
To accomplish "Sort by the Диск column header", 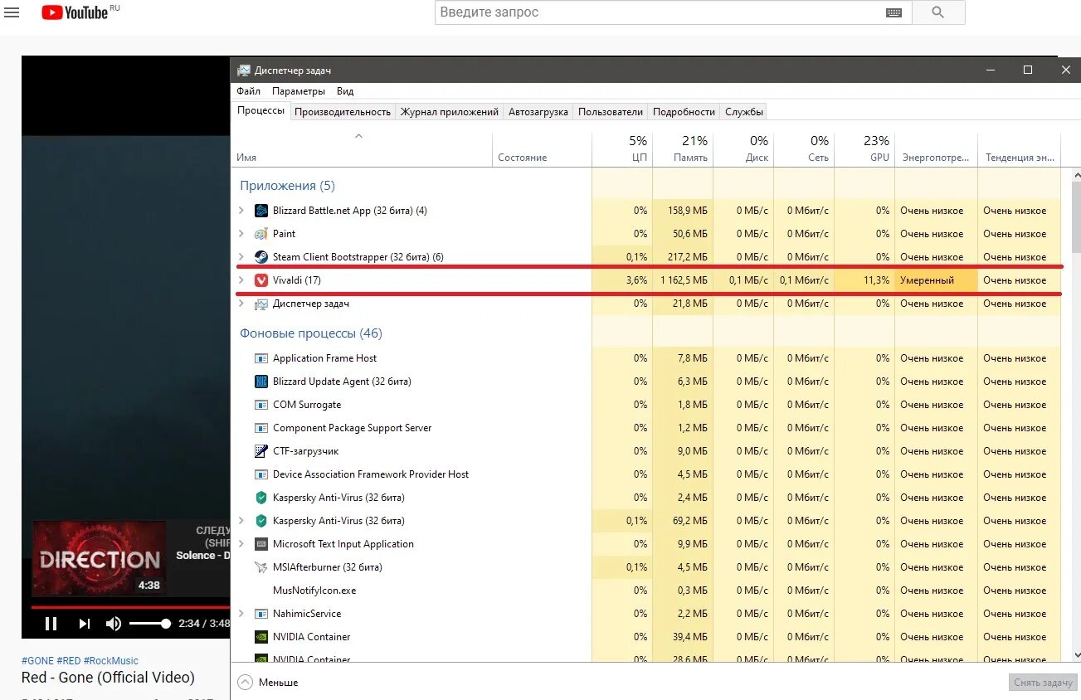I will coord(743,149).
